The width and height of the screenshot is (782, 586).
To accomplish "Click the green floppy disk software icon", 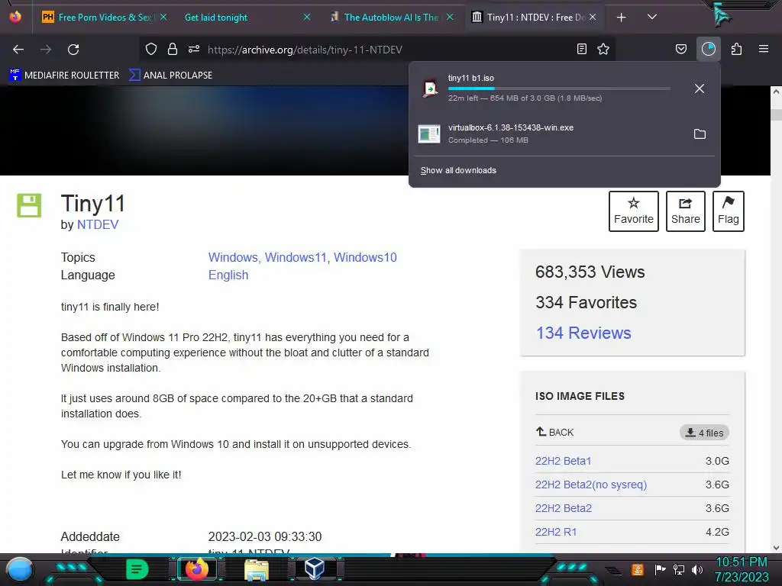I will click(x=29, y=204).
